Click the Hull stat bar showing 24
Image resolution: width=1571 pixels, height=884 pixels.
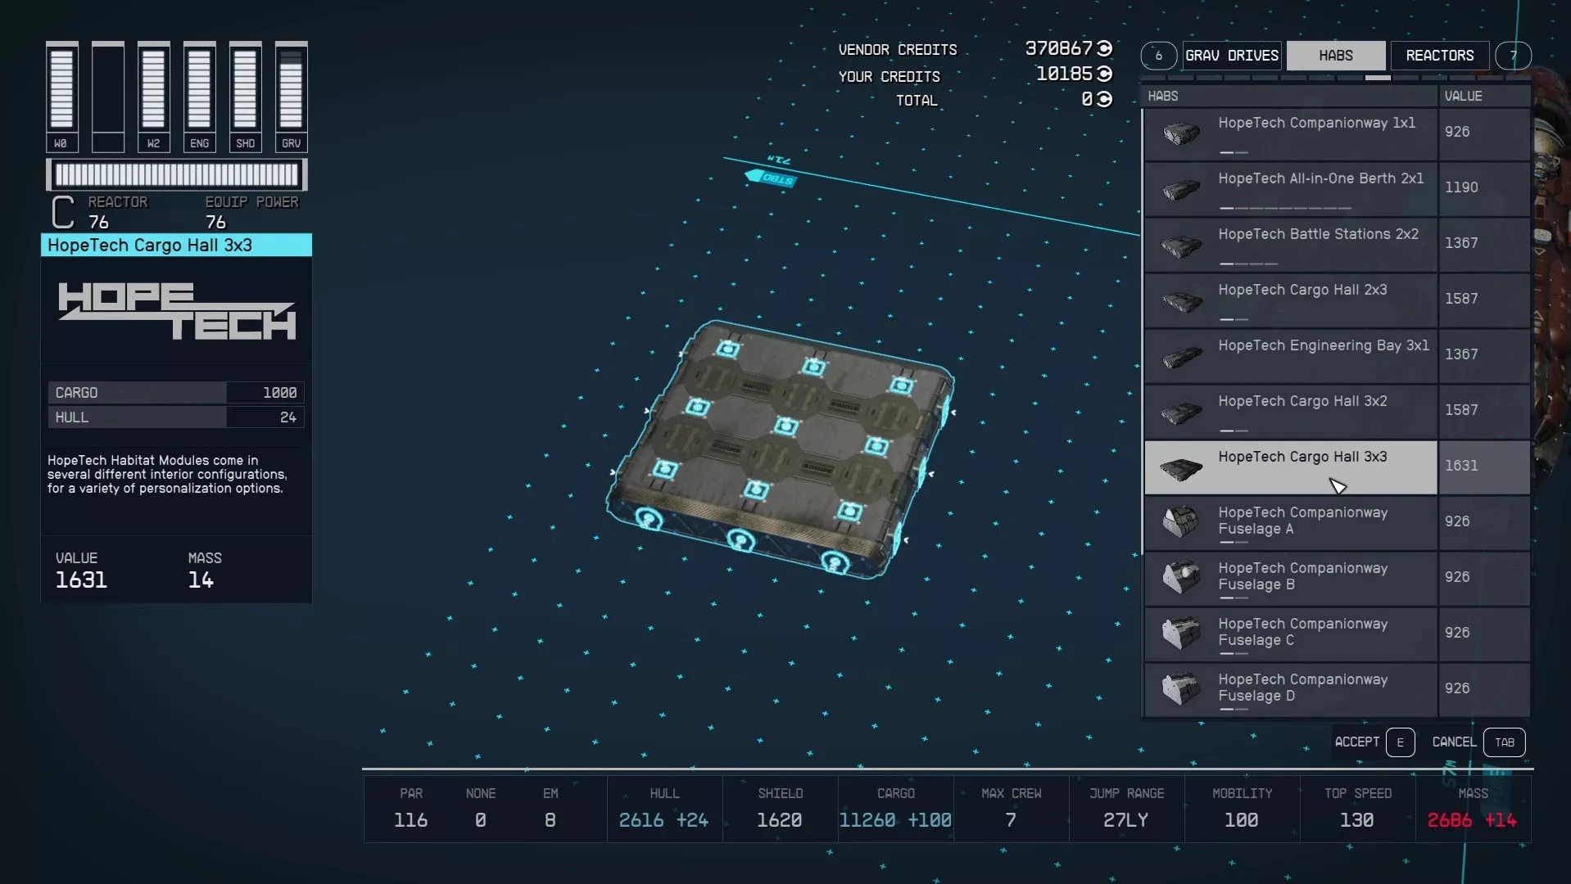[176, 417]
